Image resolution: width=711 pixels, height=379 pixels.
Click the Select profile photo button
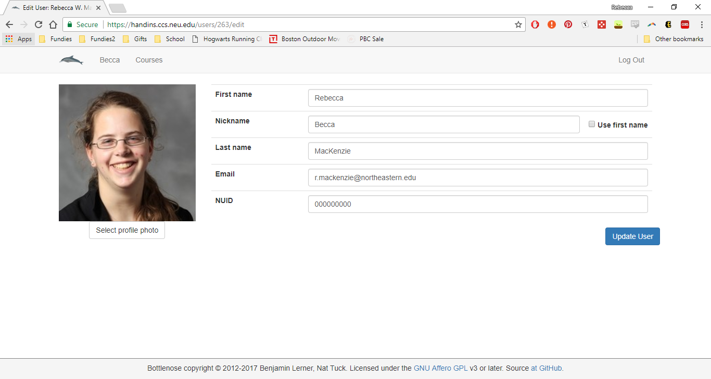127,230
